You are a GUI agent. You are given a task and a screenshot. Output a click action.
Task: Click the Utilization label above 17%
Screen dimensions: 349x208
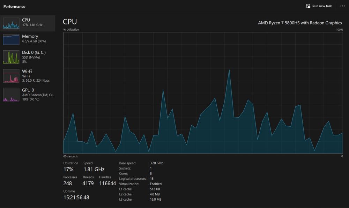70,163
